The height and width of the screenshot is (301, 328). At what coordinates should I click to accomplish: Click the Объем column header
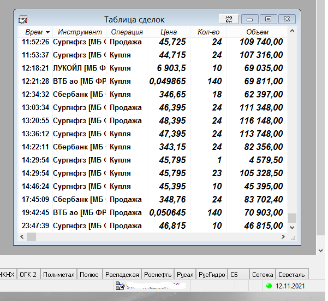pos(257,32)
